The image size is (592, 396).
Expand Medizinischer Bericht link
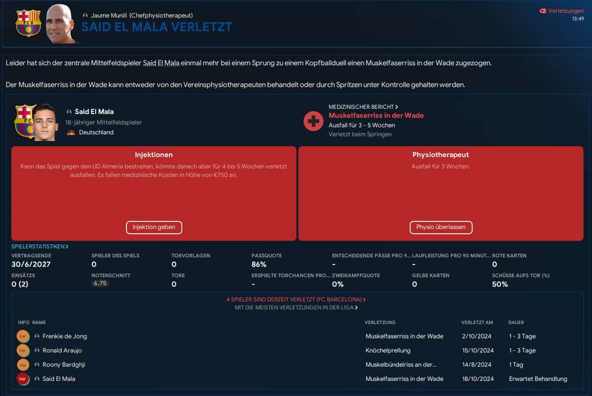pyautogui.click(x=363, y=106)
